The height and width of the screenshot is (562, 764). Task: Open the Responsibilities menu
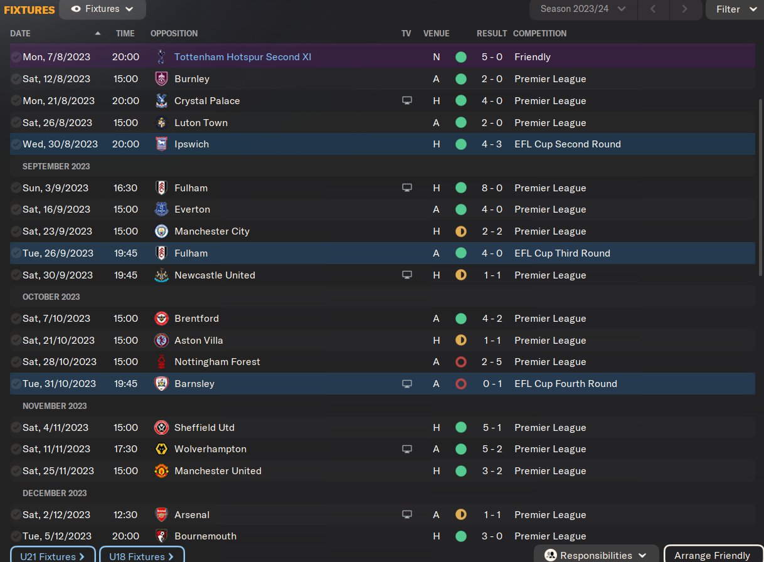595,555
